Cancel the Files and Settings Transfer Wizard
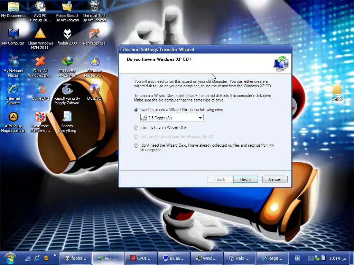 click(275, 179)
